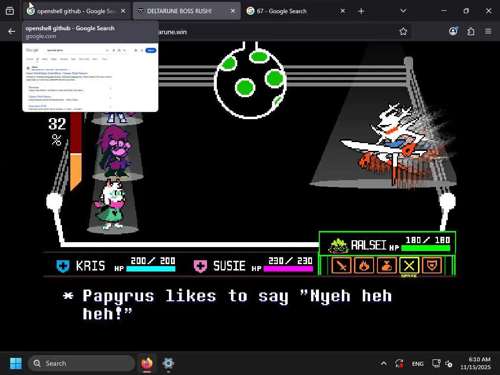
Task: Select Ralsei's fight sword command icon
Action: click(x=341, y=265)
